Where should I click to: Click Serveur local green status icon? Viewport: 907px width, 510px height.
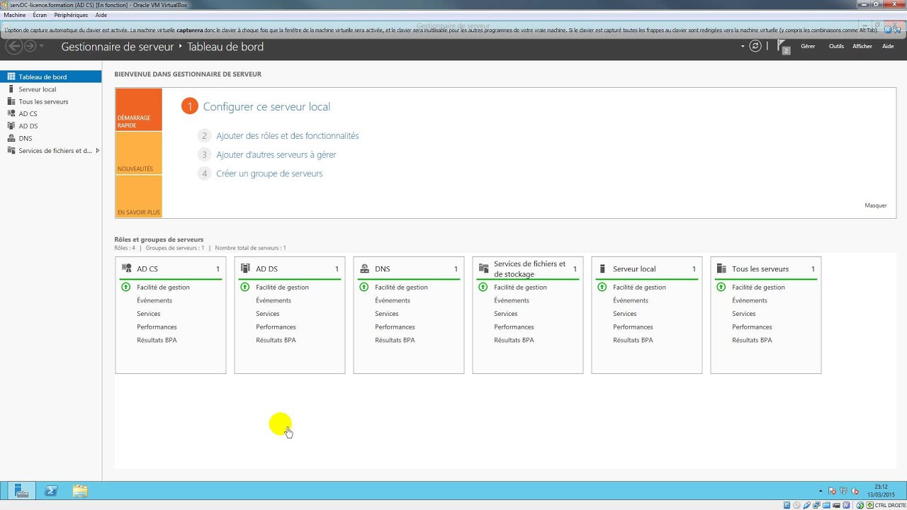[x=602, y=287]
